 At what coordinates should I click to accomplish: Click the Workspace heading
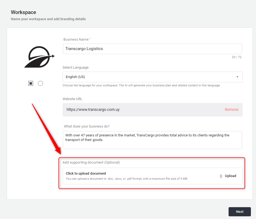[23, 12]
